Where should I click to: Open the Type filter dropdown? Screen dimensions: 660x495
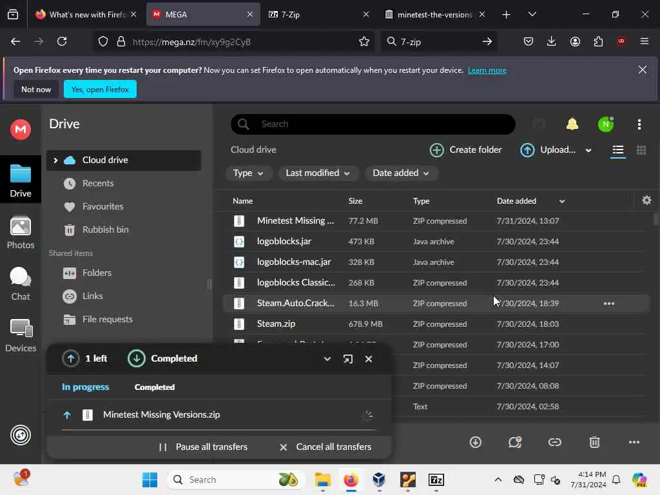click(248, 173)
